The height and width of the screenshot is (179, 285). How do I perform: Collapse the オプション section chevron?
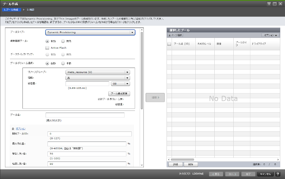(13, 129)
